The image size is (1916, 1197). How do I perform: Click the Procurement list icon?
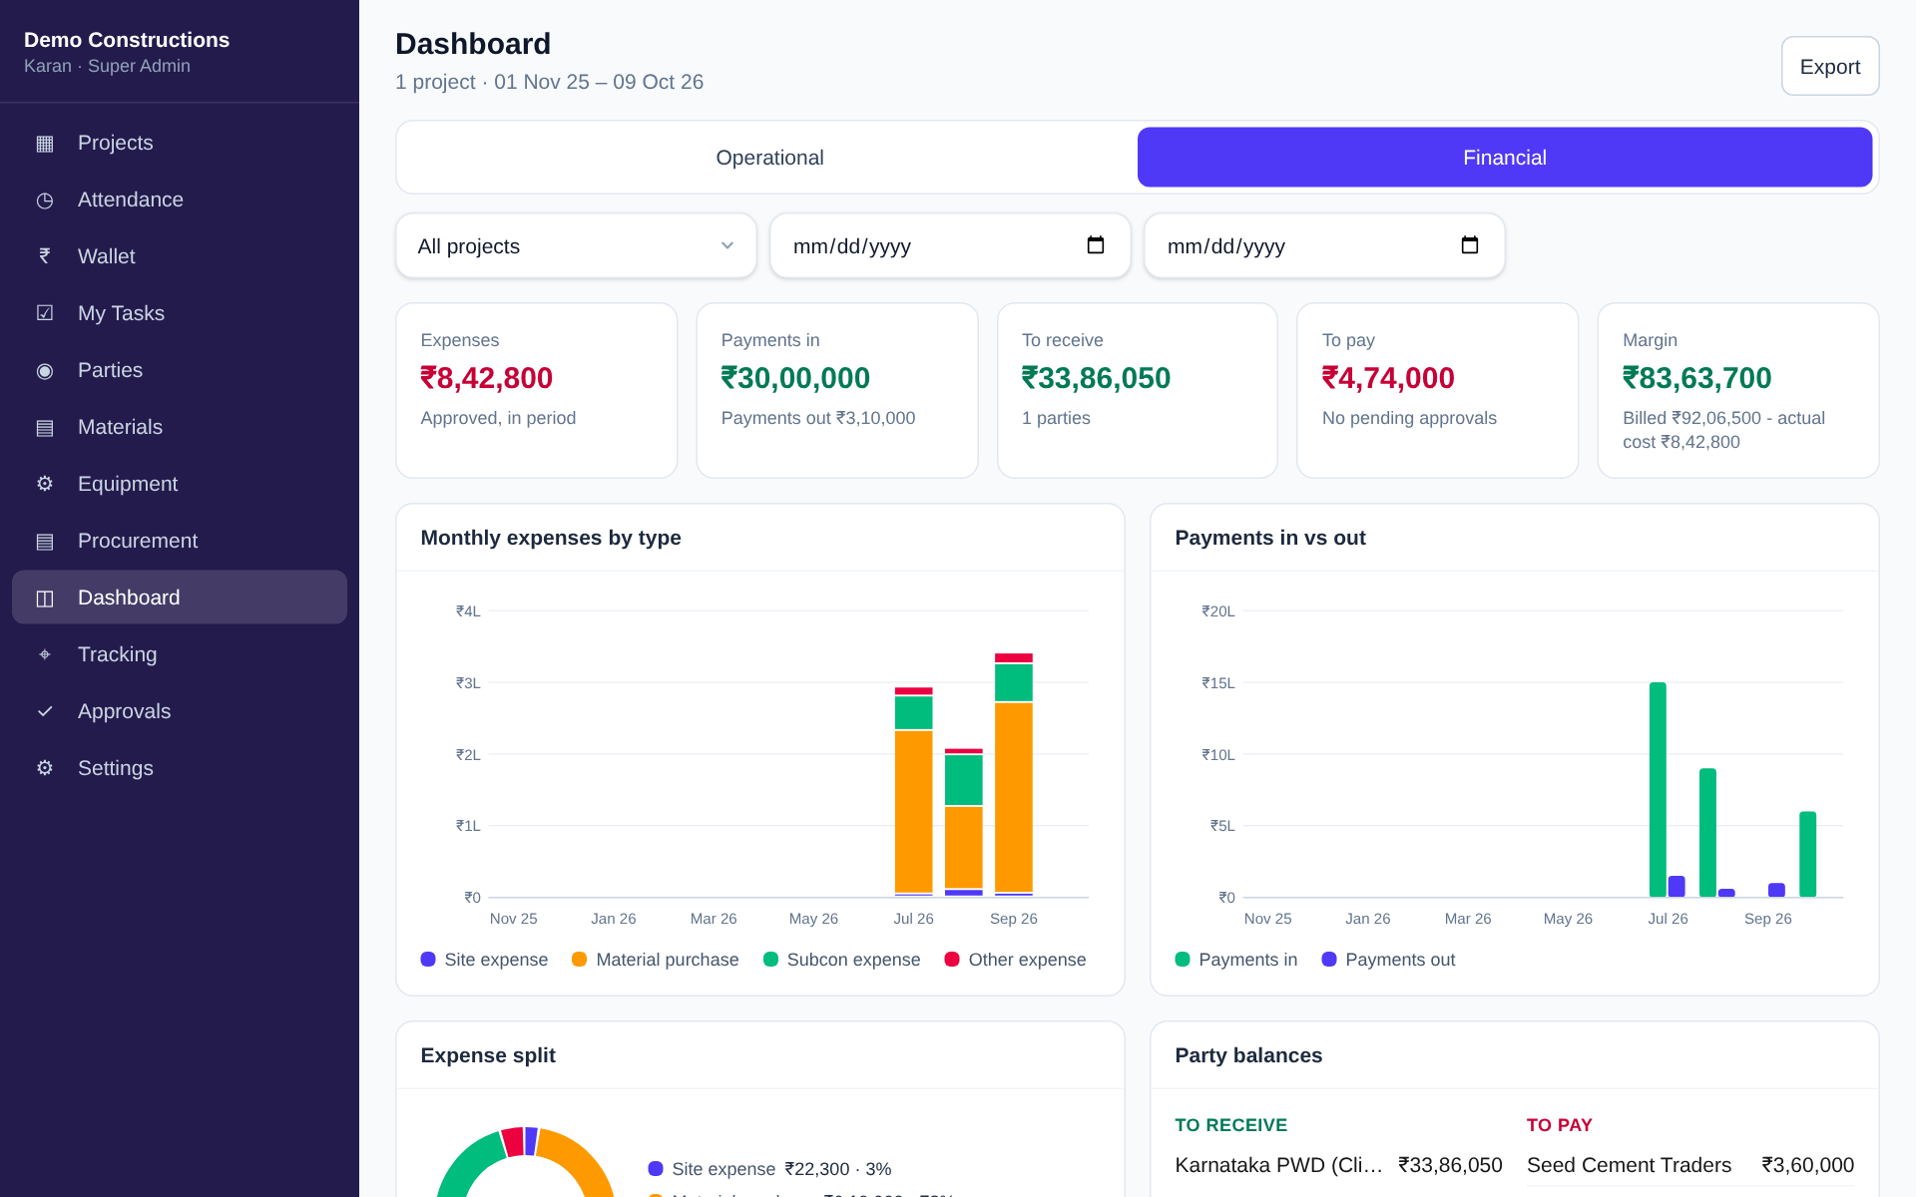point(45,541)
